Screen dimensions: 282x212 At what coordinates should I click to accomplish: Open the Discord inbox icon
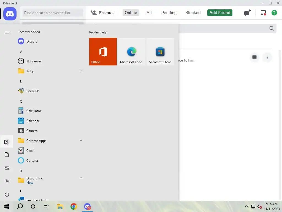[x=263, y=13]
